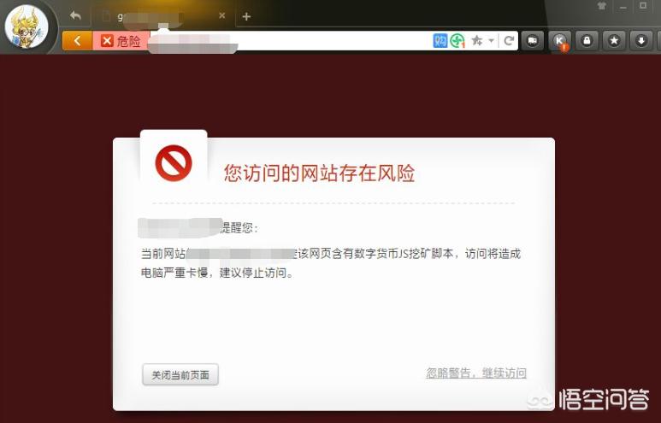Click the video camera toolbar button
Image resolution: width=661 pixels, height=423 pixels.
tap(533, 40)
